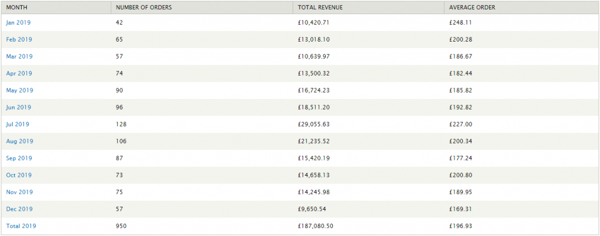Screen dimensions: 600x236
Task: Click the Jun 2019 link
Action: [x=19, y=108]
